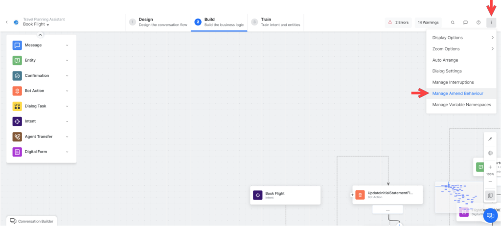Click the back arrow beside Travel Planning Assistant
Viewport: 501px width, 226px height.
pos(7,22)
